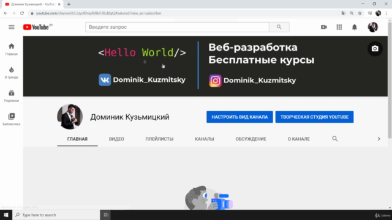The width and height of the screenshot is (392, 220).
Task: Open the notifications bell
Action: [x=355, y=27]
